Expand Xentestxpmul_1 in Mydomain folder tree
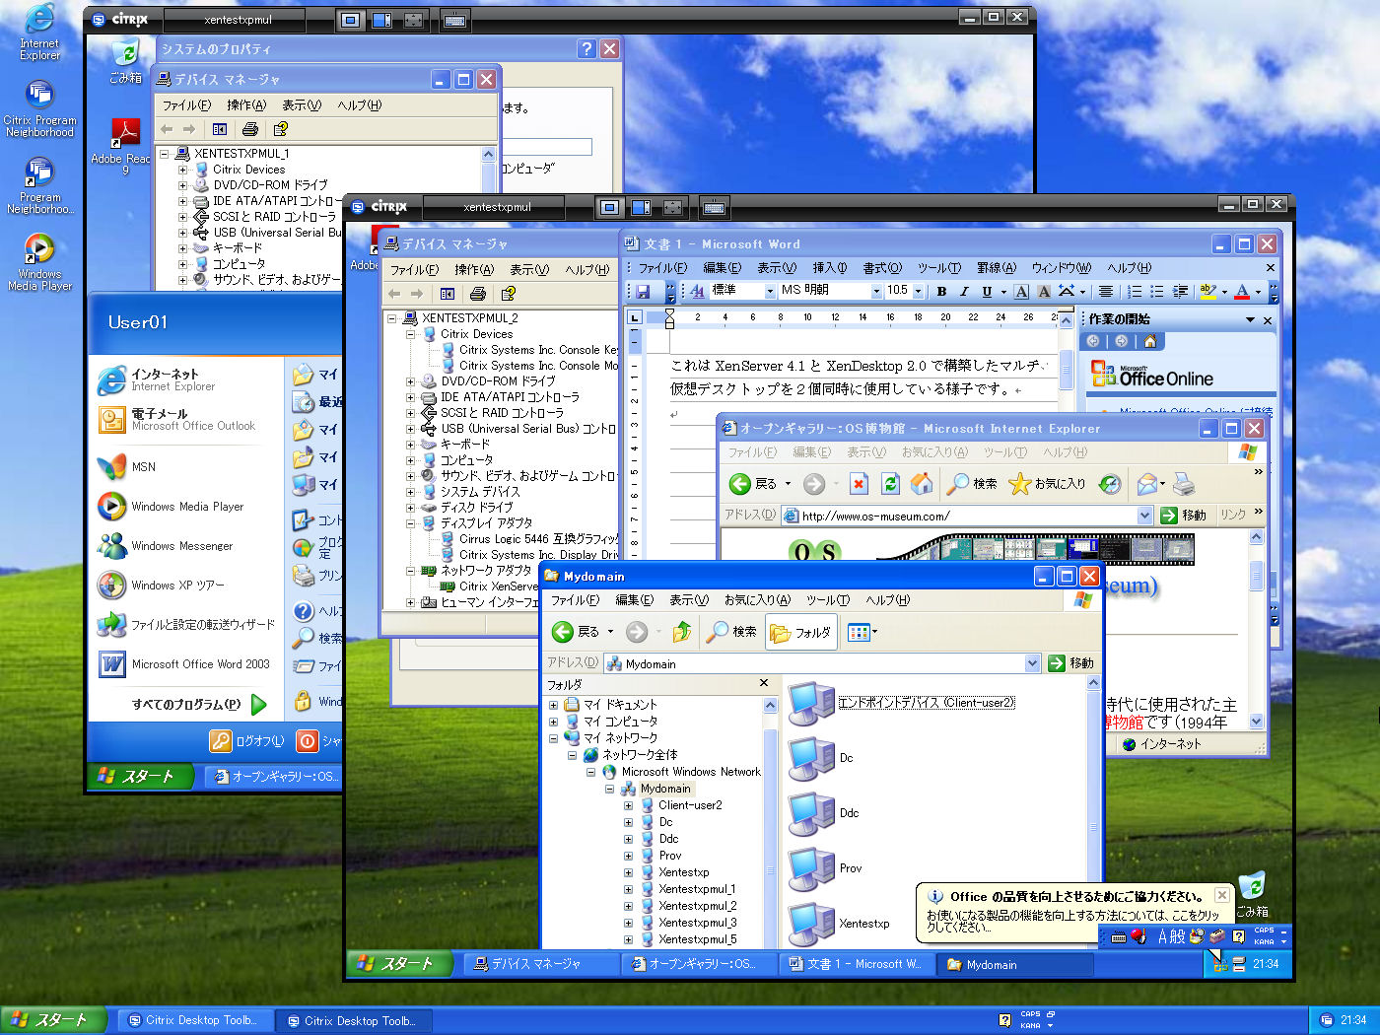Screen dimensions: 1380x1035 pos(628,889)
